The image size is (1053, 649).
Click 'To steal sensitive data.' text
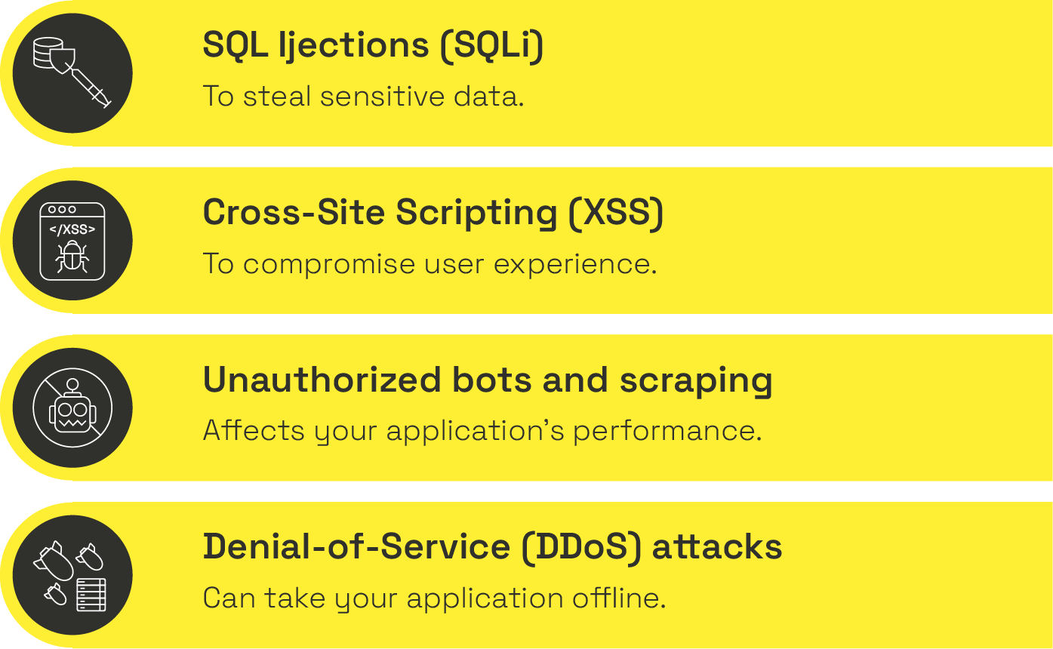(363, 97)
